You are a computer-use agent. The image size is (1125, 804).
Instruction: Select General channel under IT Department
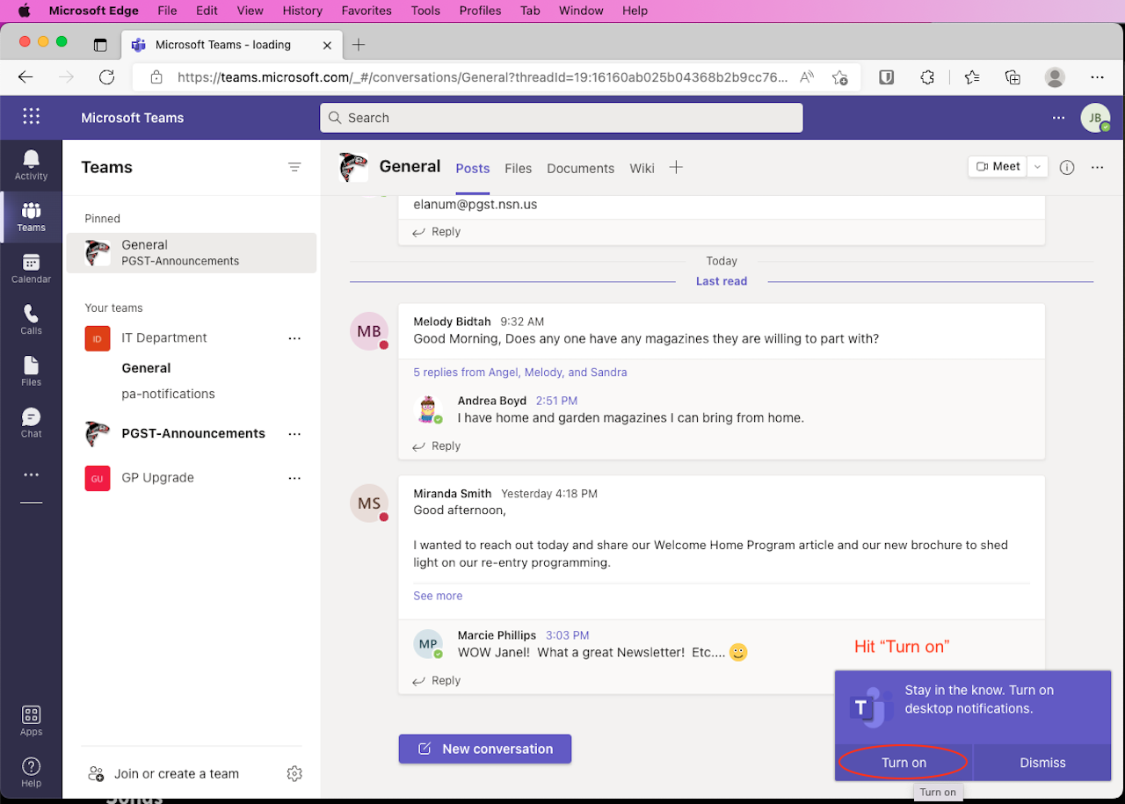[x=146, y=368]
